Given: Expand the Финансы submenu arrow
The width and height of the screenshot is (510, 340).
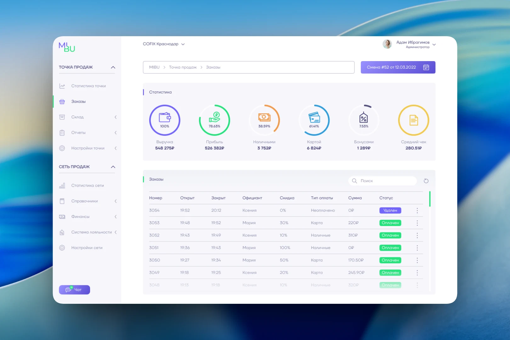Looking at the screenshot, I should pyautogui.click(x=116, y=217).
